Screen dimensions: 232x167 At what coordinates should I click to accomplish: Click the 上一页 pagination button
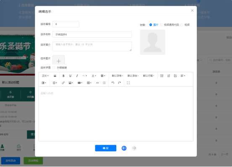point(224,154)
